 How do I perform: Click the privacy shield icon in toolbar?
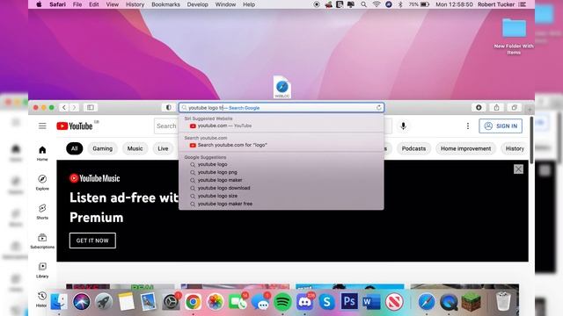coord(168,107)
